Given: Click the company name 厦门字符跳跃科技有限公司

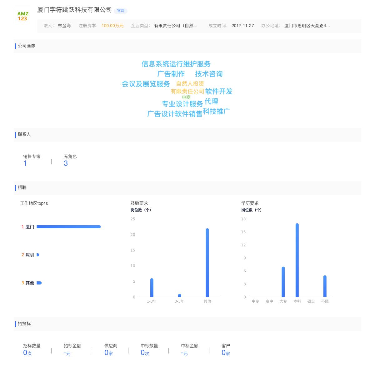Looking at the screenshot, I should 74,10.
